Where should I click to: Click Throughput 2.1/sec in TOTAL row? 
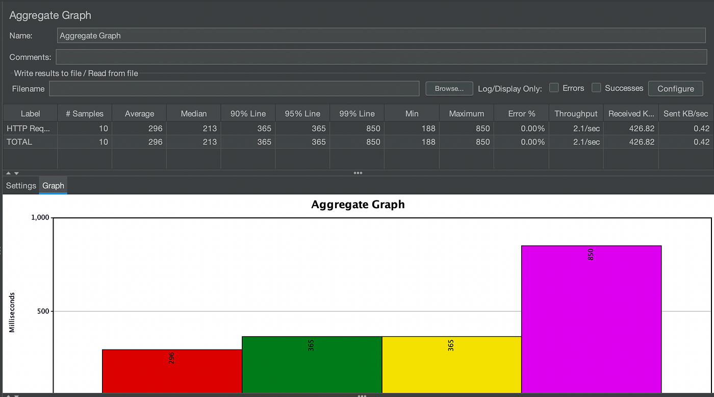click(576, 142)
